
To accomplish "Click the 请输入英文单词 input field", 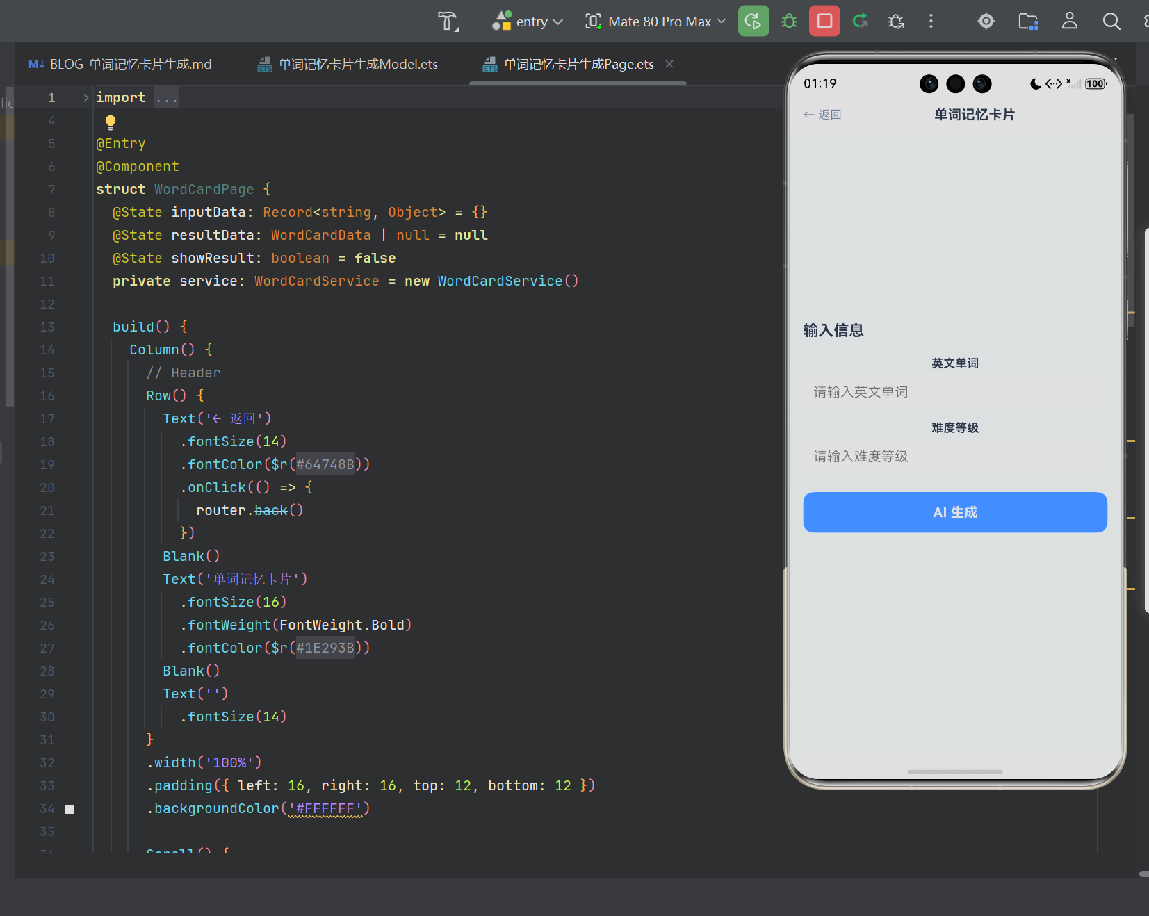I will [955, 392].
